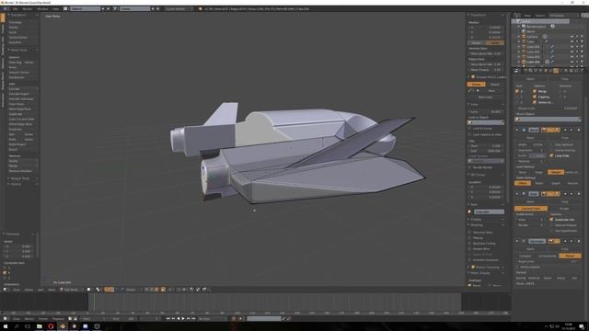Click the timeline editor type icon
This screenshot has height=331, width=589.
point(5,319)
